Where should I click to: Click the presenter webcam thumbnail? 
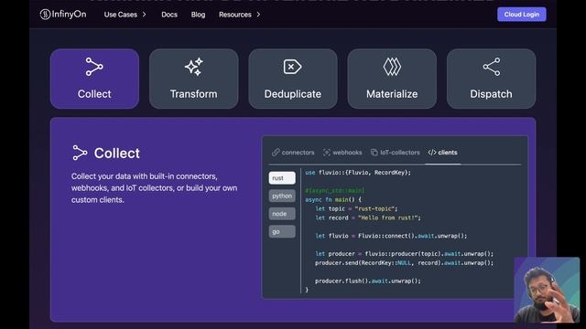(x=547, y=290)
